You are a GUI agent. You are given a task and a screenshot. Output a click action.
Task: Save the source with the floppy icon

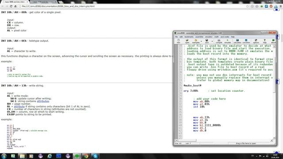coord(207,41)
